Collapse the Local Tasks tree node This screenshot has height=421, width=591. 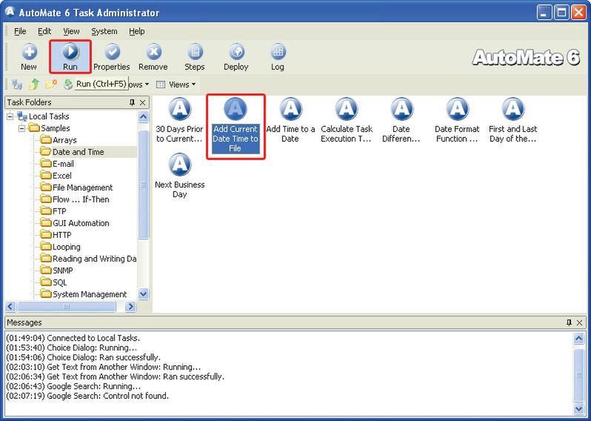point(10,116)
